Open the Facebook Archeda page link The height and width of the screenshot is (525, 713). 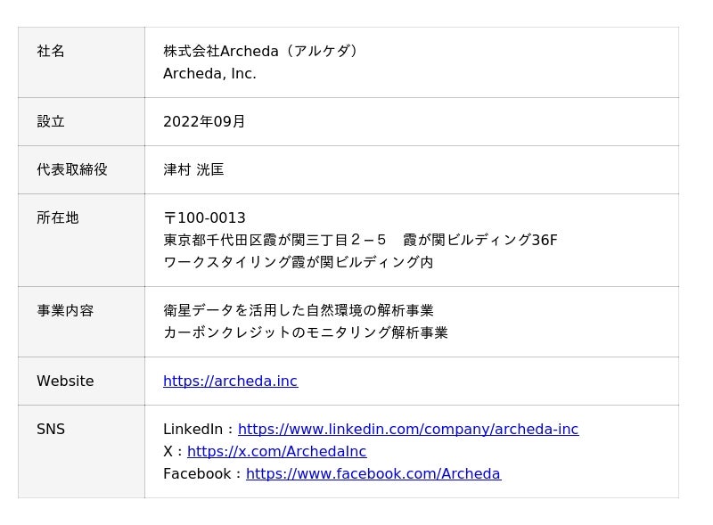[x=373, y=474]
